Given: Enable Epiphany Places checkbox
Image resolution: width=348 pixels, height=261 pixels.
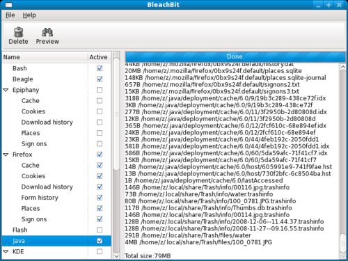Looking at the screenshot, I should click(100, 133).
